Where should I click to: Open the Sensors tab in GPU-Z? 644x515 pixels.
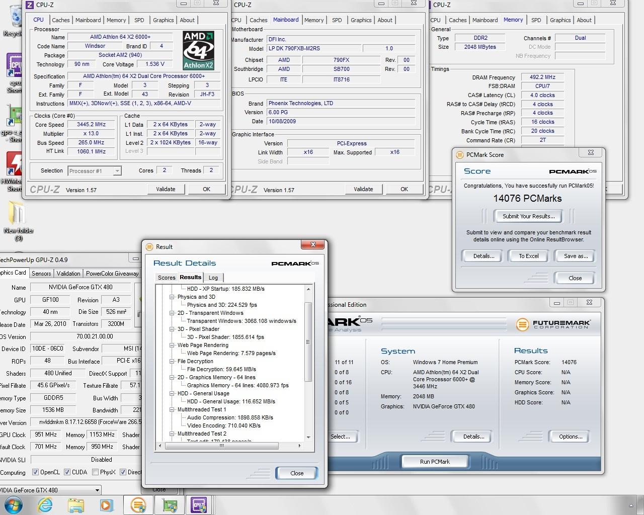tap(41, 274)
